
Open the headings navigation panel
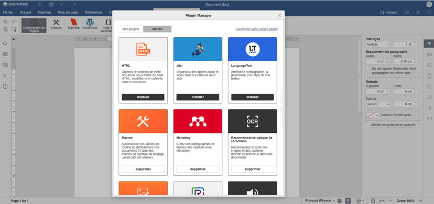tap(5, 76)
